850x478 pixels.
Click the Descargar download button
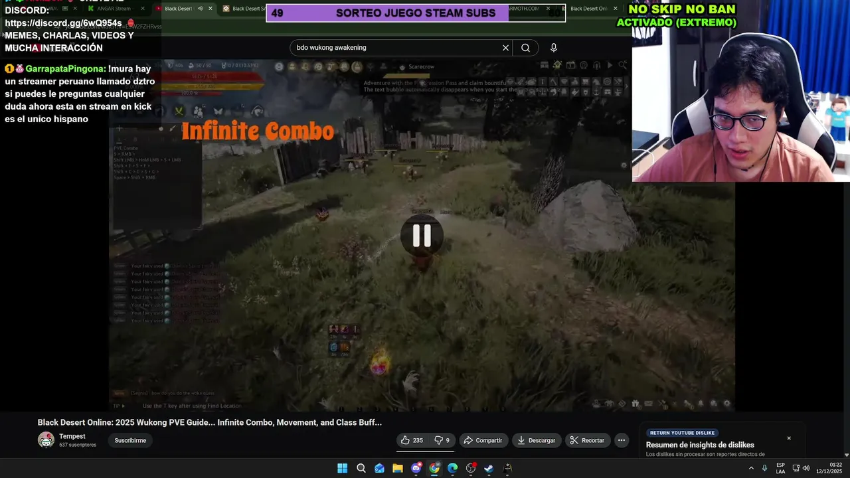tap(537, 440)
